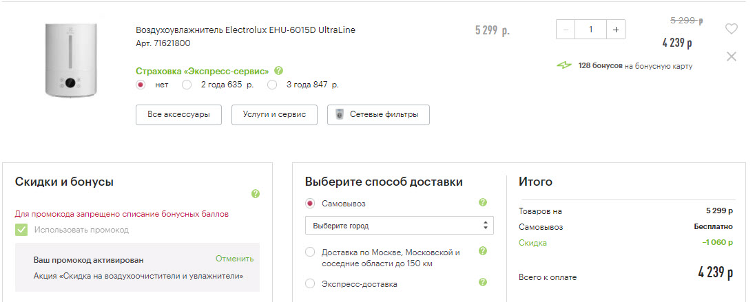
Task: Open the help icon for Экспресс-доставка
Action: point(483,282)
